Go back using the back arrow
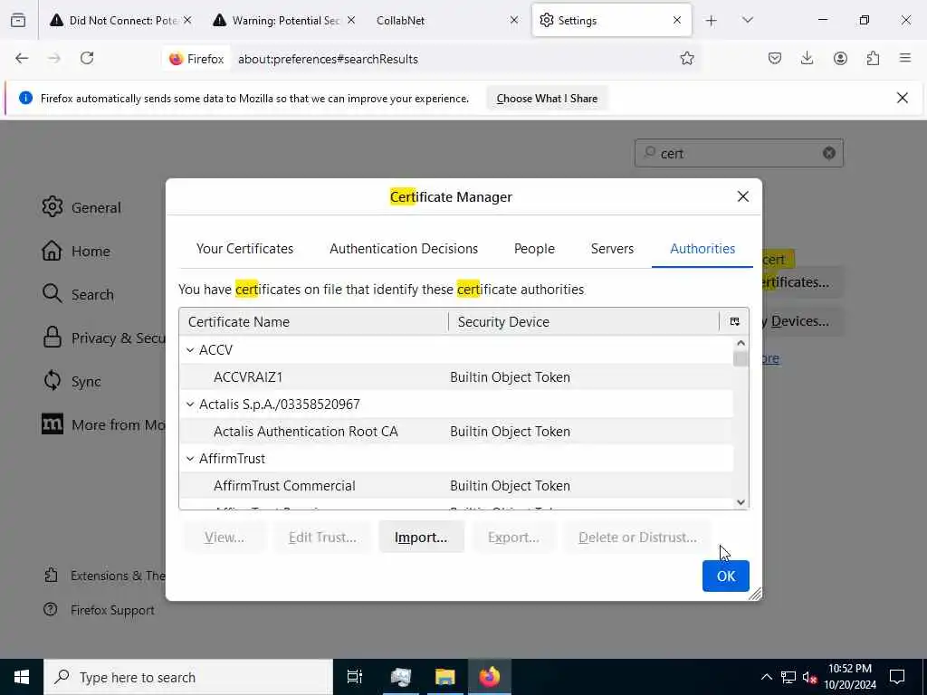This screenshot has height=695, width=927. pyautogui.click(x=22, y=59)
